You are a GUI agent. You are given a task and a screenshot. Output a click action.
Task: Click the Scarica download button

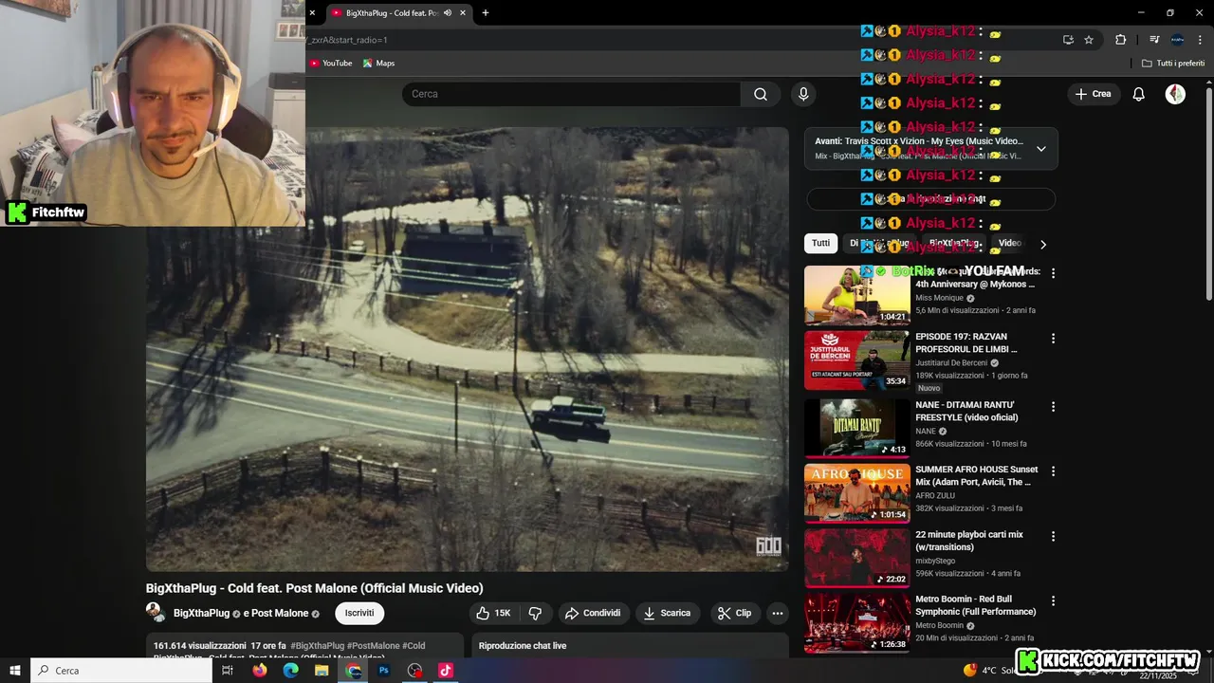pyautogui.click(x=667, y=613)
